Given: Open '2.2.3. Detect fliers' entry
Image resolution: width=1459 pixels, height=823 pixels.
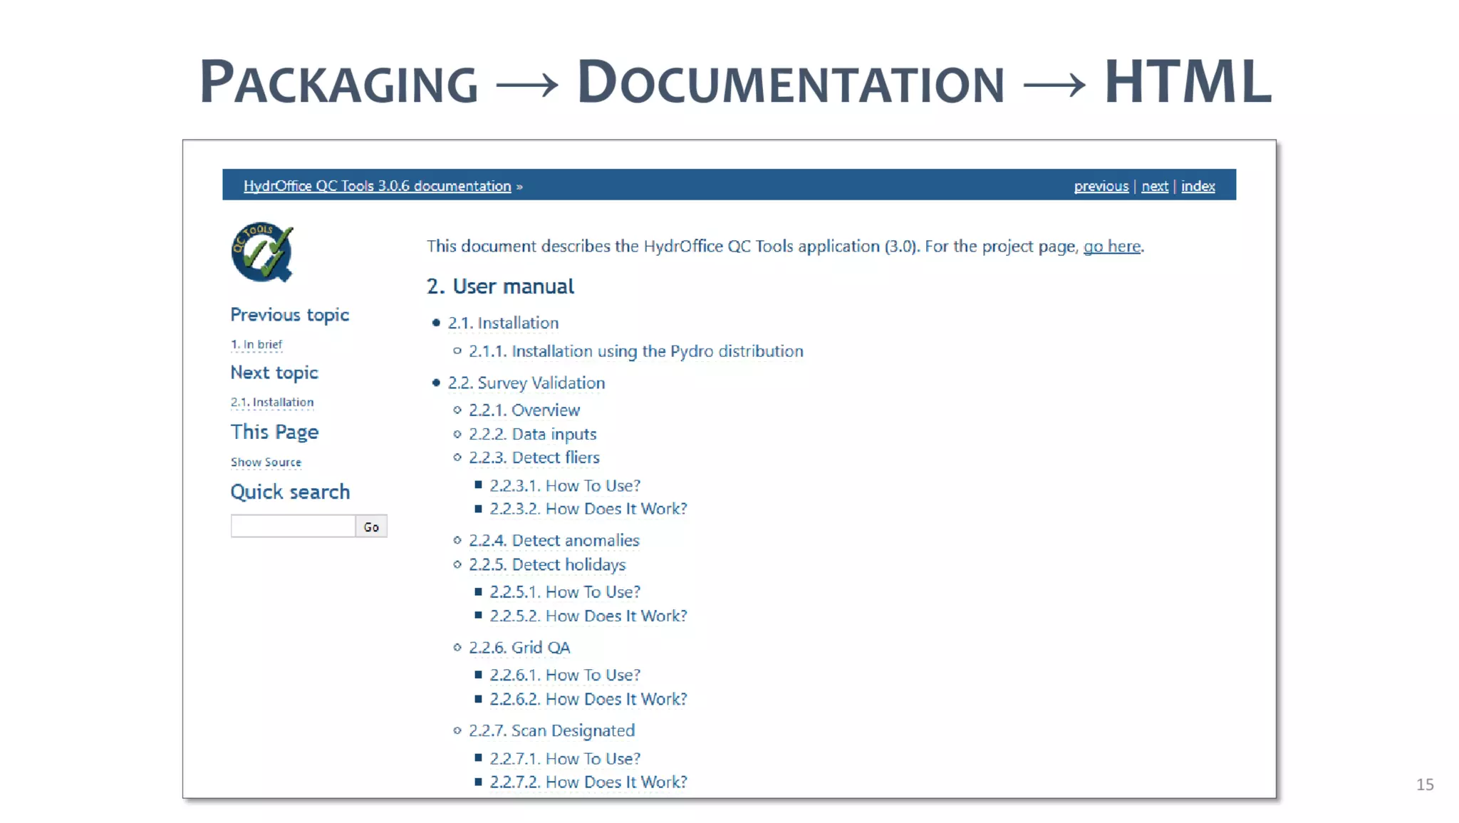Looking at the screenshot, I should point(534,458).
